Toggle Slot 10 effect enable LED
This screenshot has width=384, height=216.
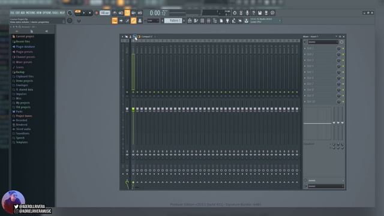click(343, 101)
